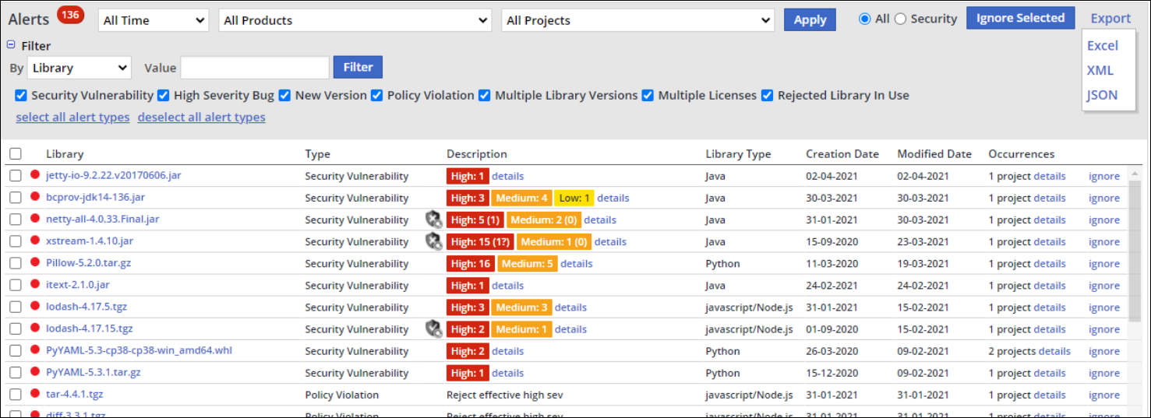This screenshot has width=1151, height=418.
Task: Toggle the Multiple Licenses checkbox
Action: click(x=648, y=96)
